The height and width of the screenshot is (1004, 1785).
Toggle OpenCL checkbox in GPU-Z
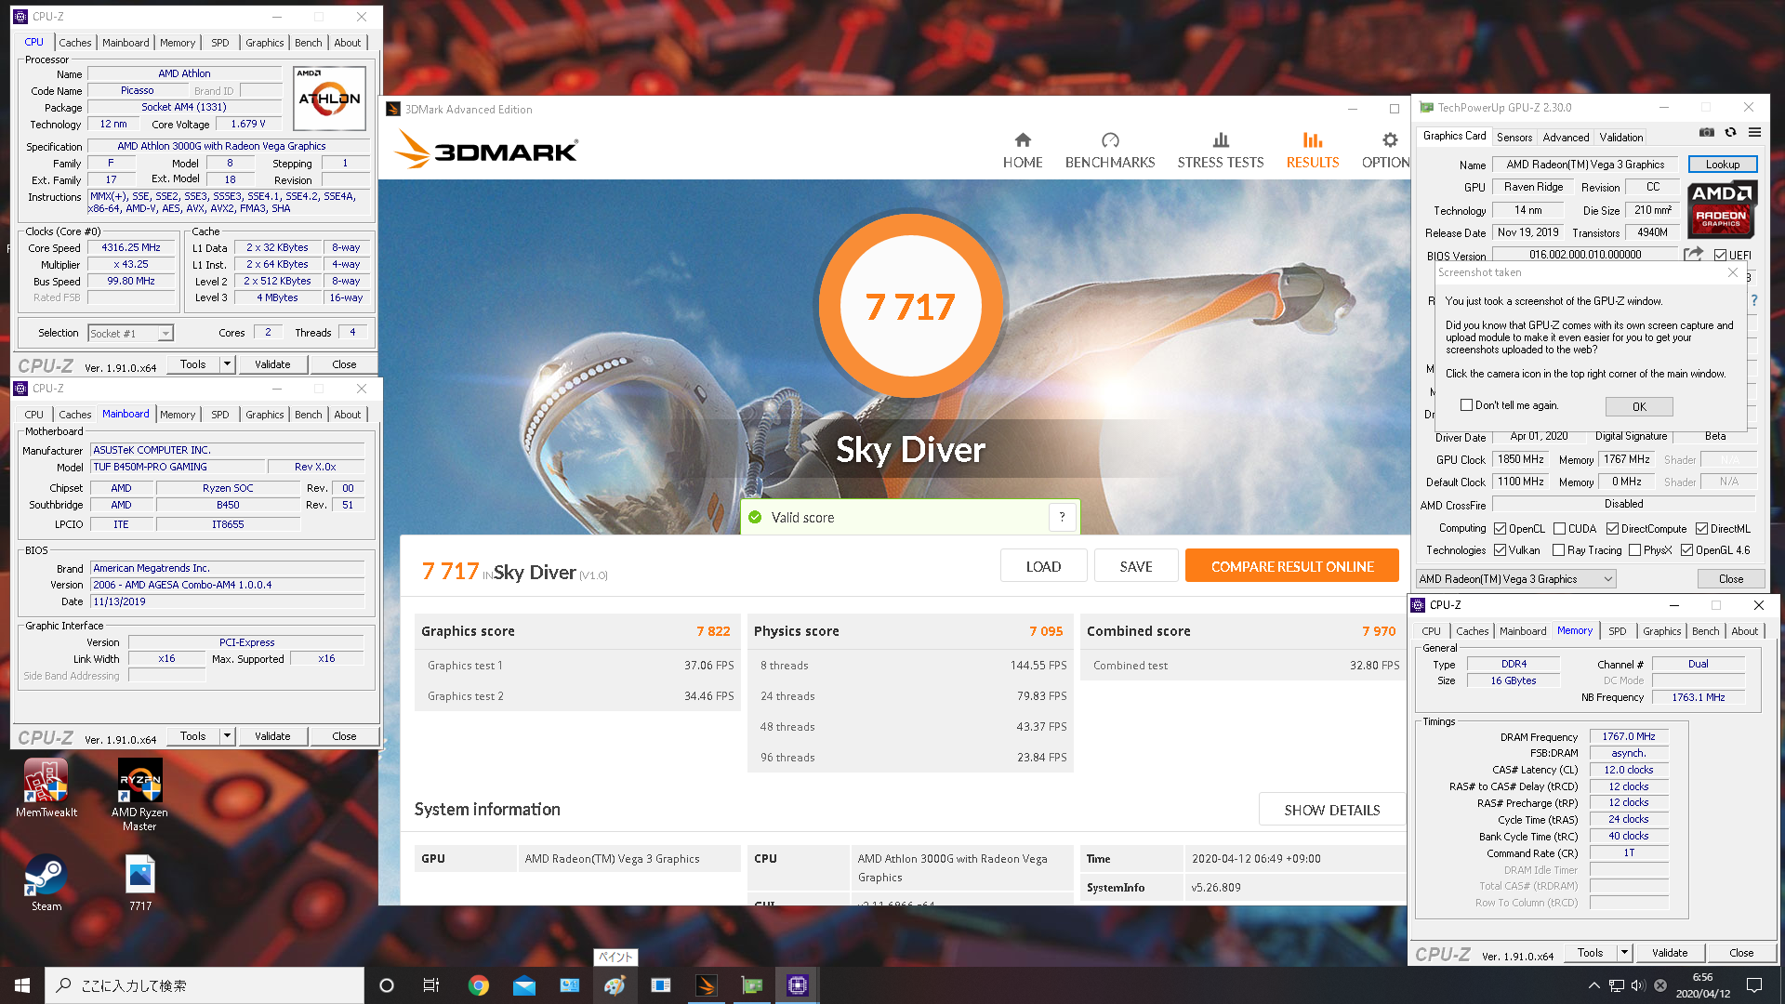click(1500, 528)
